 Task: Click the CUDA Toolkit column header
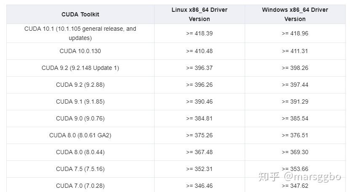pos(80,14)
